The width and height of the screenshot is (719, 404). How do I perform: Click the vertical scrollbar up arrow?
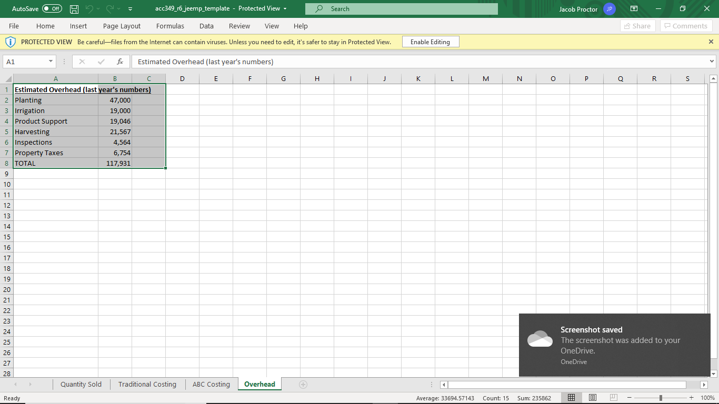click(714, 79)
